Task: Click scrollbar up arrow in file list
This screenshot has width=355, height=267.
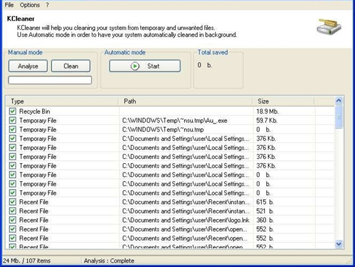Action: click(x=339, y=101)
